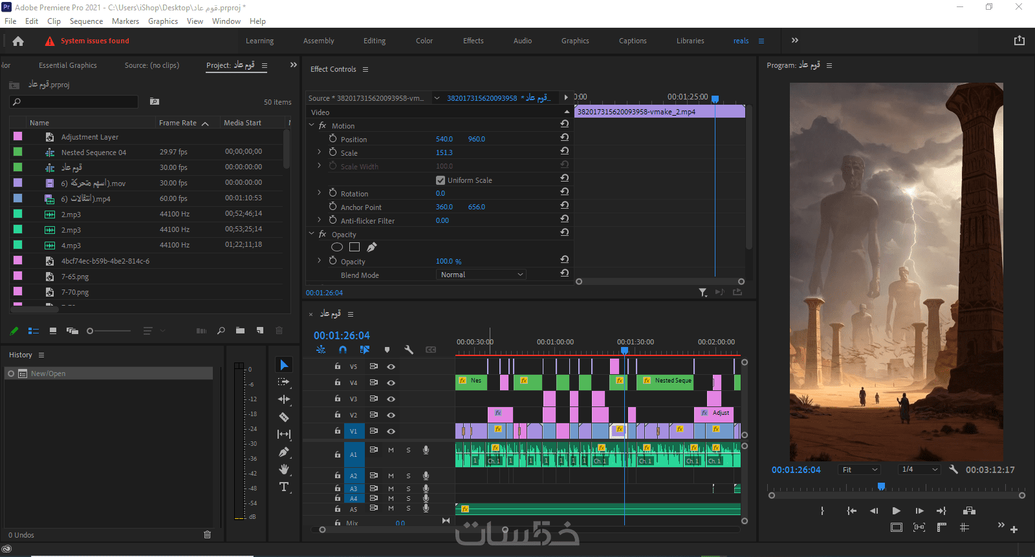Click the Home icon
Viewport: 1035px width, 557px height.
click(18, 41)
